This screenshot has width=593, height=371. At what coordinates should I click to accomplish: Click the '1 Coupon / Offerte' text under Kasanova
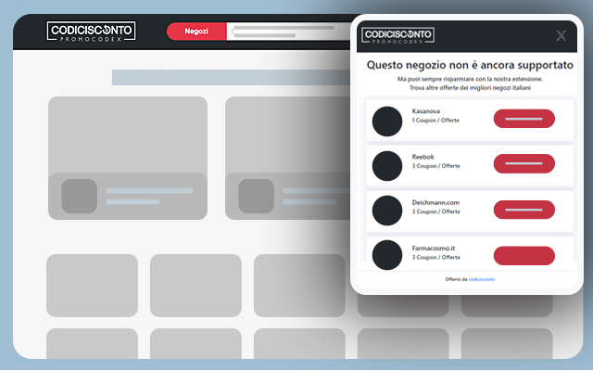(x=435, y=121)
